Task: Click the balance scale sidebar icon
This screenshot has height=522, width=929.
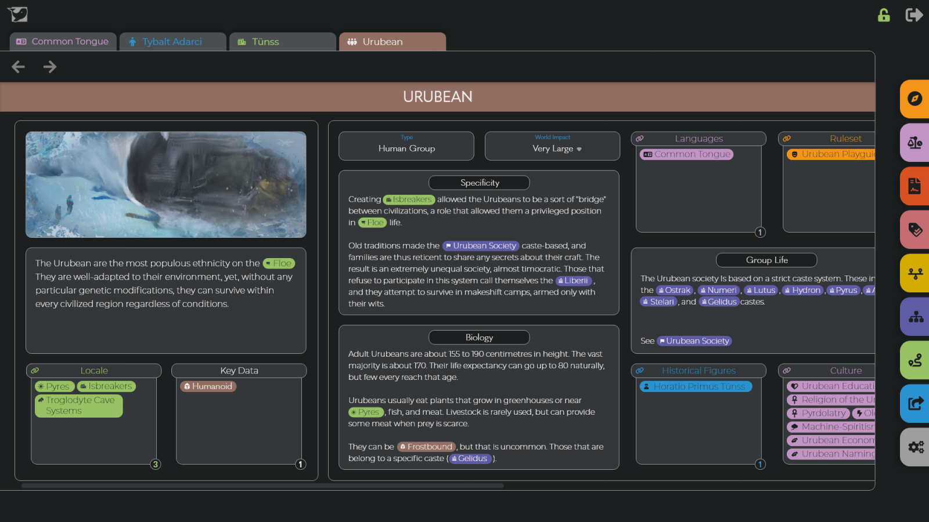Action: (x=914, y=143)
